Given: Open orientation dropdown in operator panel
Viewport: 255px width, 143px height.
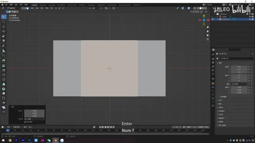Looking at the screenshot, I should point(34,119).
